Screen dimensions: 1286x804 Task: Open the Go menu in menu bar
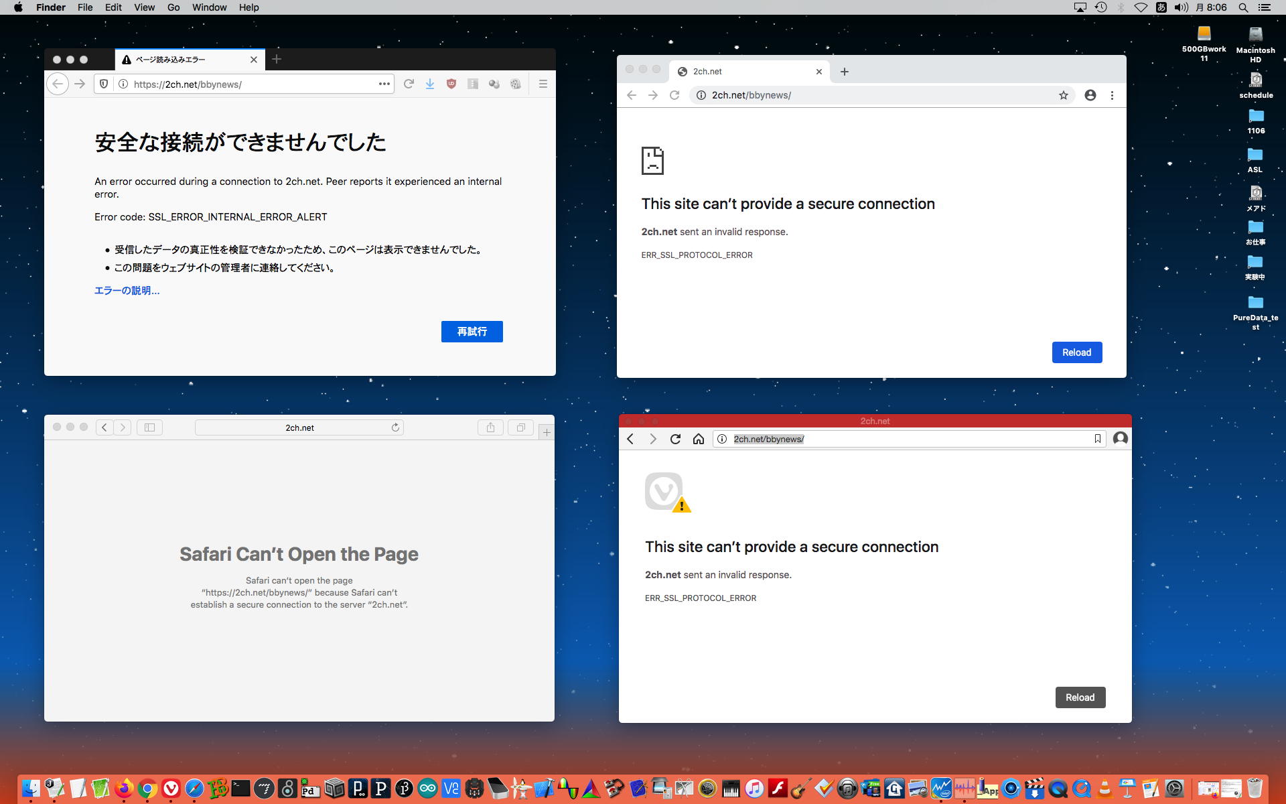click(x=173, y=7)
